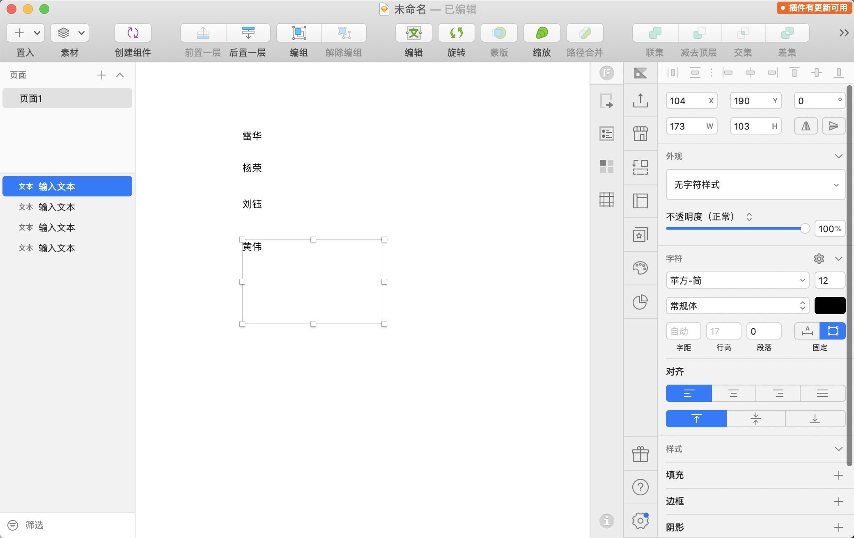Set text alignment to center
Screen dimensions: 854x538
tap(734, 393)
